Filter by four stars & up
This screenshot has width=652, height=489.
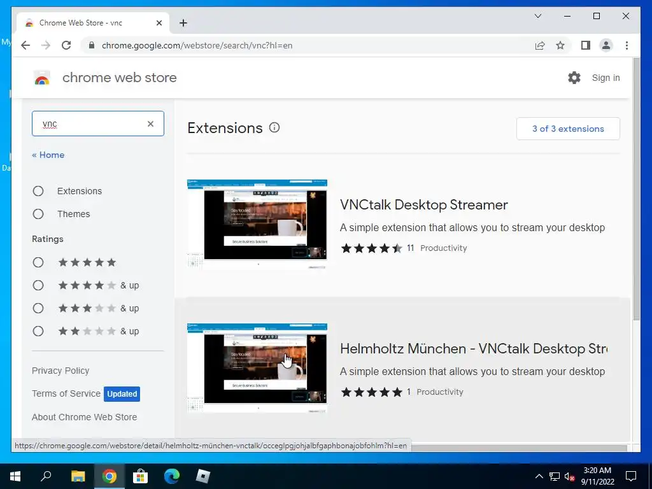click(x=38, y=285)
